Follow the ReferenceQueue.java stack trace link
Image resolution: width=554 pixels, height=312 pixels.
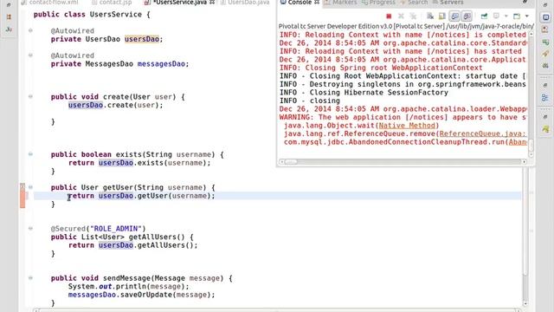pyautogui.click(x=483, y=133)
